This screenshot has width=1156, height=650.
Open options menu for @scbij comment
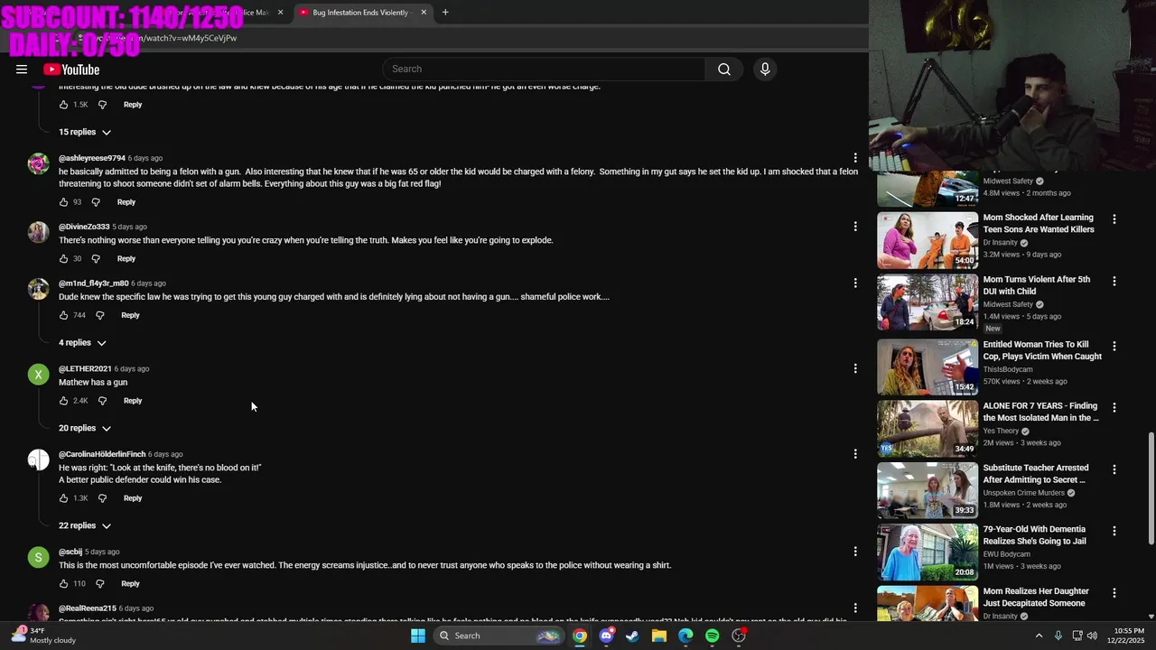[x=855, y=552]
